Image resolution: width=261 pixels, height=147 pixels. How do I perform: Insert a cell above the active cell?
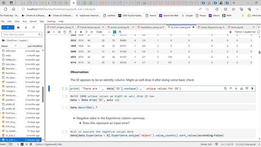pyautogui.click(x=241, y=89)
